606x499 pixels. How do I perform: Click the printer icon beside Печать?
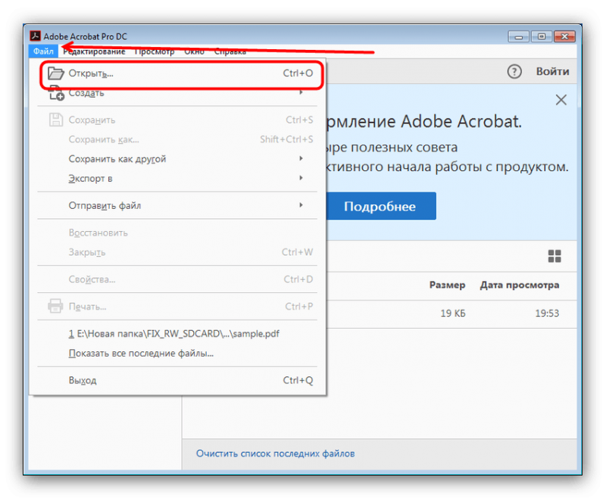point(55,306)
